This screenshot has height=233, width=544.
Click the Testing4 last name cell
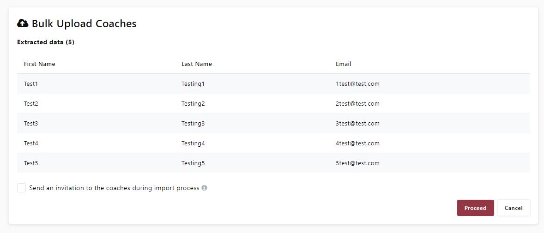point(193,143)
